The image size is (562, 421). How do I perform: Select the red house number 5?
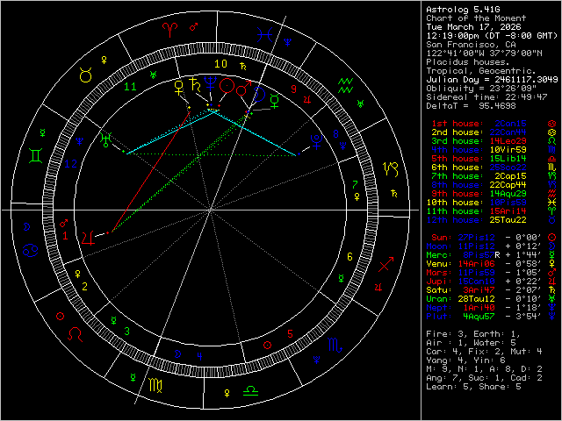[290, 334]
